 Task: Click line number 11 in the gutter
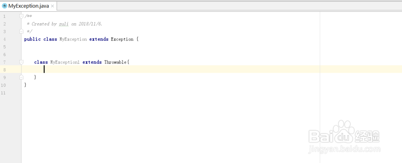[4, 93]
